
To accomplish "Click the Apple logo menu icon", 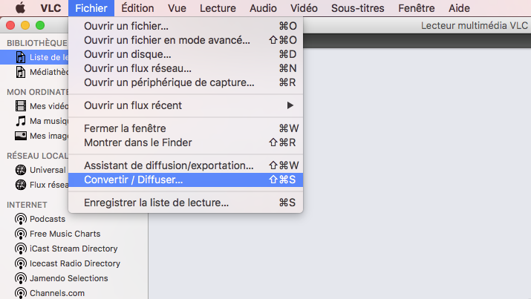I will coord(20,7).
